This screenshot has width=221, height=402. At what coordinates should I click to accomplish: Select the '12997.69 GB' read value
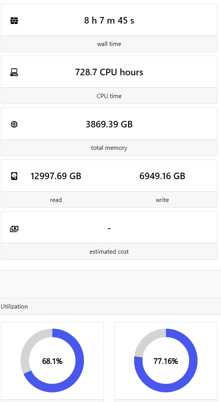tap(56, 176)
